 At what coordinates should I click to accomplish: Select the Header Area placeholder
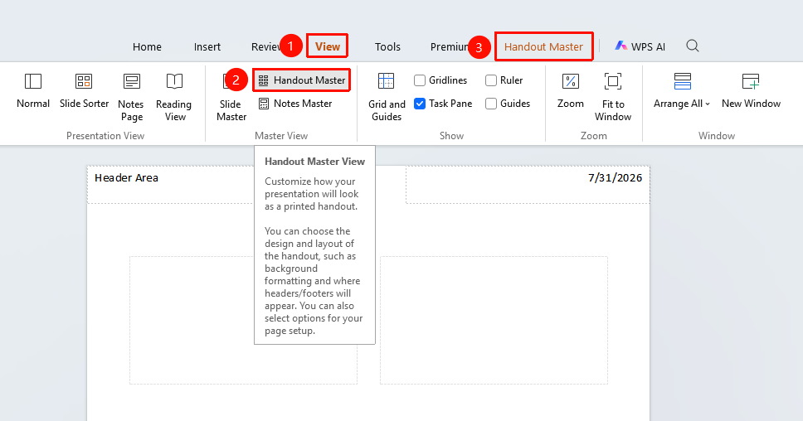[x=171, y=185]
